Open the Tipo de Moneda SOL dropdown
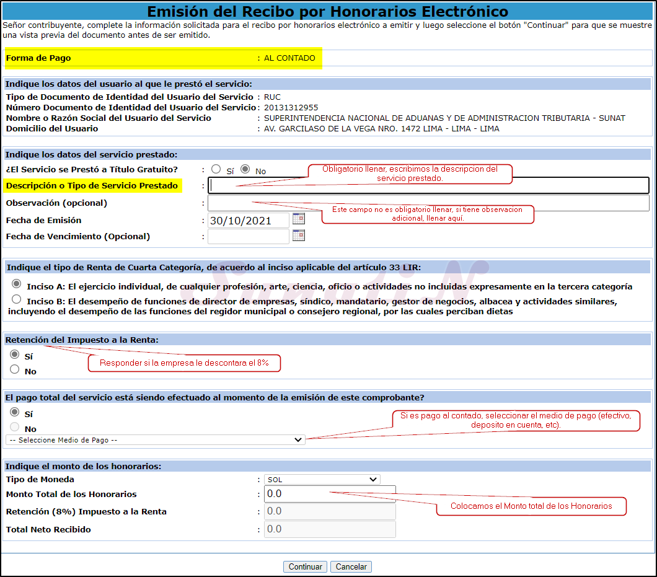657x577 pixels. click(x=322, y=480)
